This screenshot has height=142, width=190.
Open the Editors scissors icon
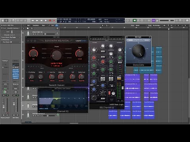(x=25, y=21)
